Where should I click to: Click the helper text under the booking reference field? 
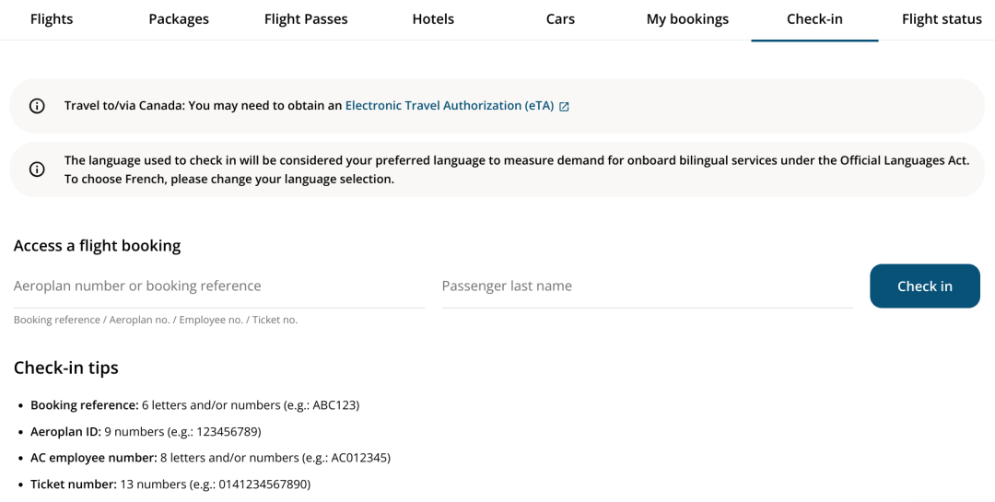[156, 320]
